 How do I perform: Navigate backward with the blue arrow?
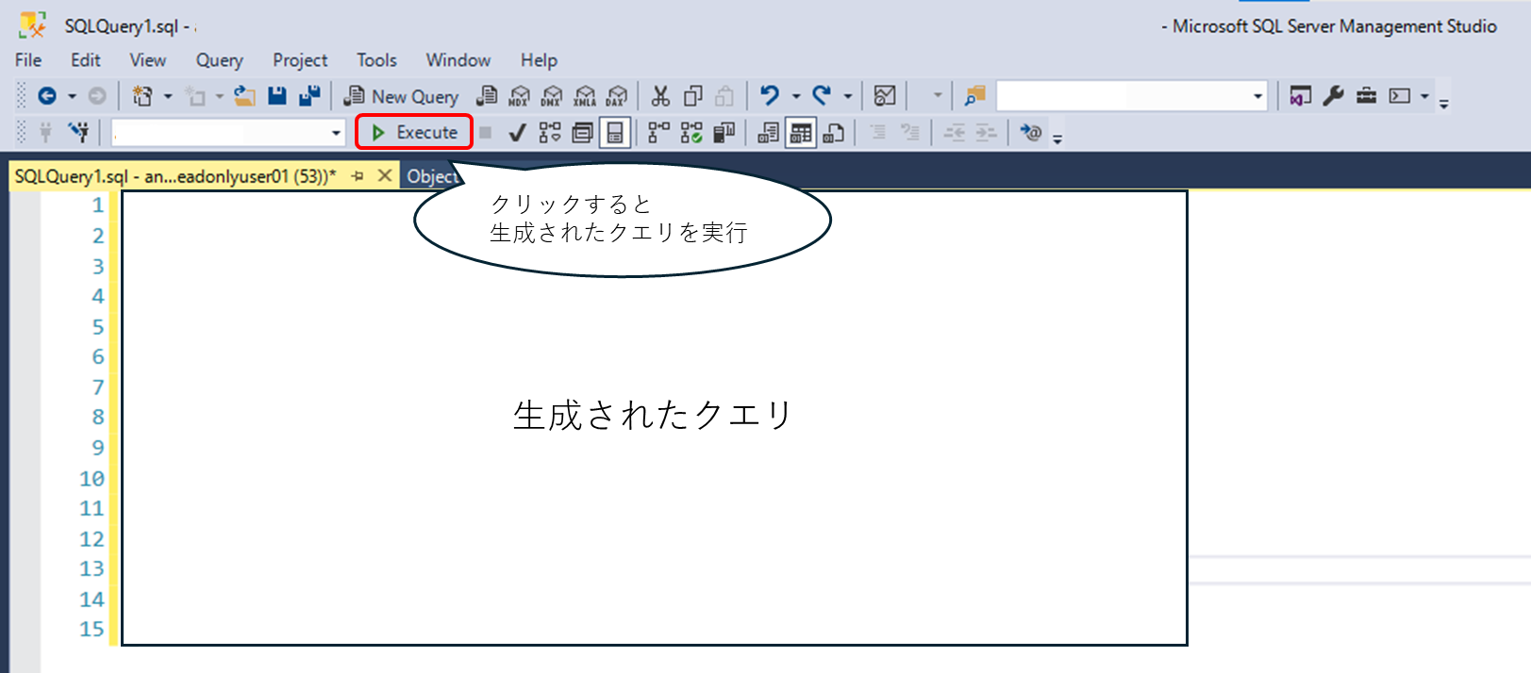47,96
